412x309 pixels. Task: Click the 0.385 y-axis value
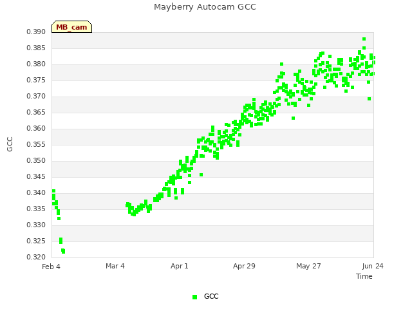36,48
